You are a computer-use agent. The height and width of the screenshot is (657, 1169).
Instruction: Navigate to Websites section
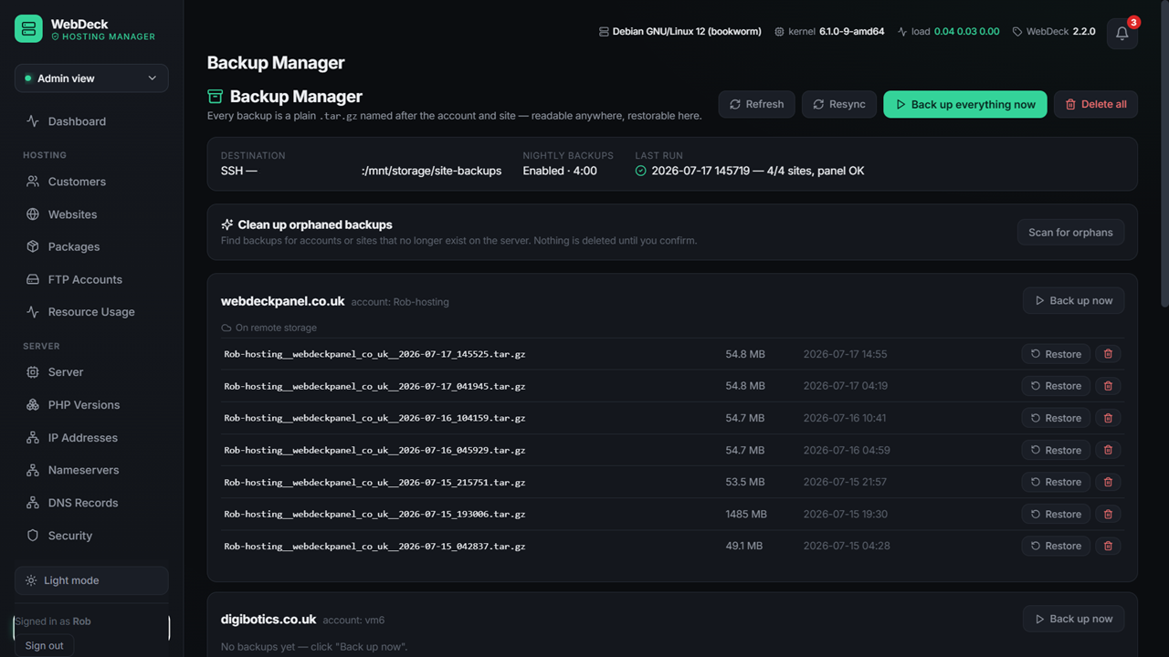pyautogui.click(x=91, y=214)
